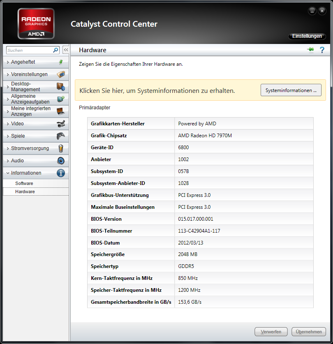Click Speichergröße value '2048 MB'
The image size is (333, 344).
point(188,254)
